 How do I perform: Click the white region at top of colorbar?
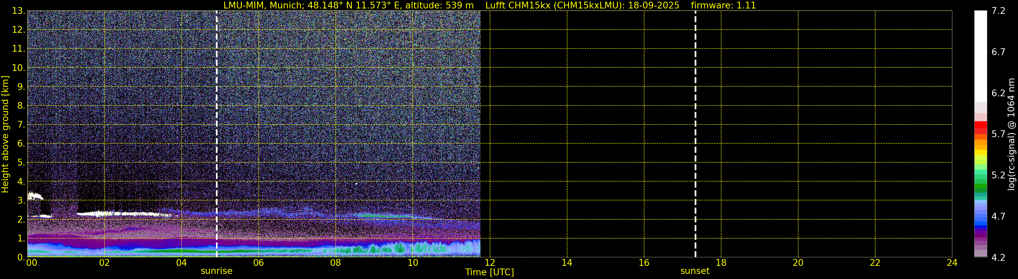[x=980, y=55]
